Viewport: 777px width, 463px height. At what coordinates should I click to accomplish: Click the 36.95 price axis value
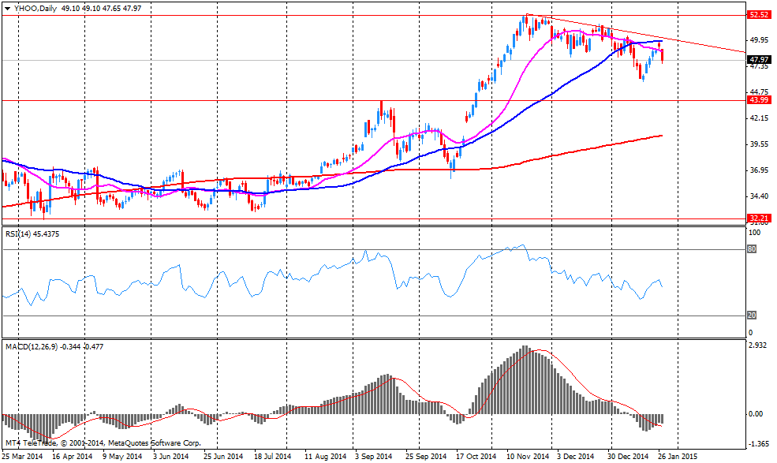coord(759,170)
